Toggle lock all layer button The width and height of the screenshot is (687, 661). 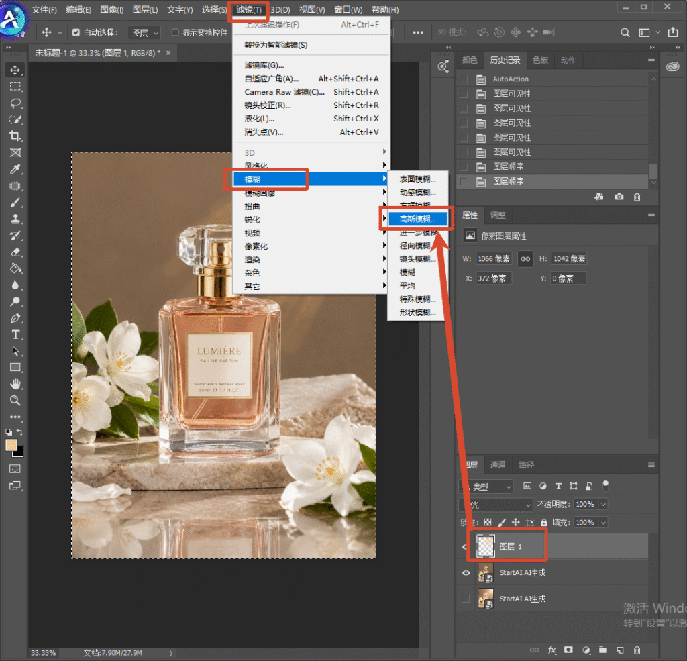point(543,523)
